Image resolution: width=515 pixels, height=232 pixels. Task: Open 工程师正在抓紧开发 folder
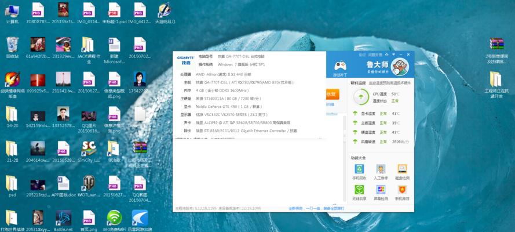(x=496, y=85)
